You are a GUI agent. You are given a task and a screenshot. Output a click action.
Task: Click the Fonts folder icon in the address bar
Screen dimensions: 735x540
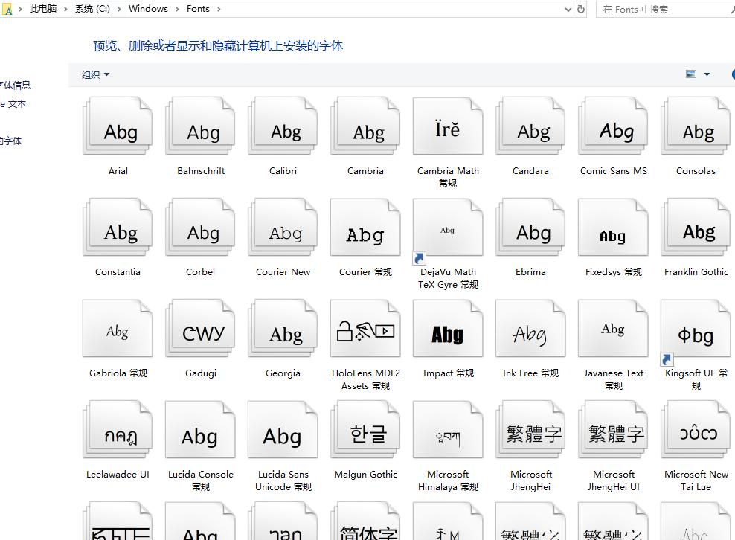click(x=7, y=10)
